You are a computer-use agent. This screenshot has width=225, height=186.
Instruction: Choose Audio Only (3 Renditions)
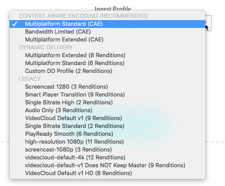click(107, 110)
